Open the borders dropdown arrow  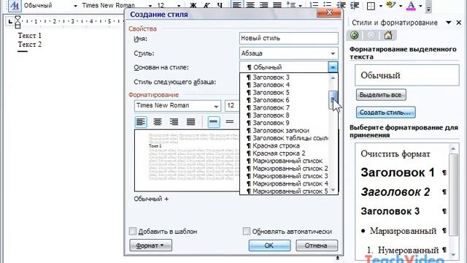coord(381,6)
